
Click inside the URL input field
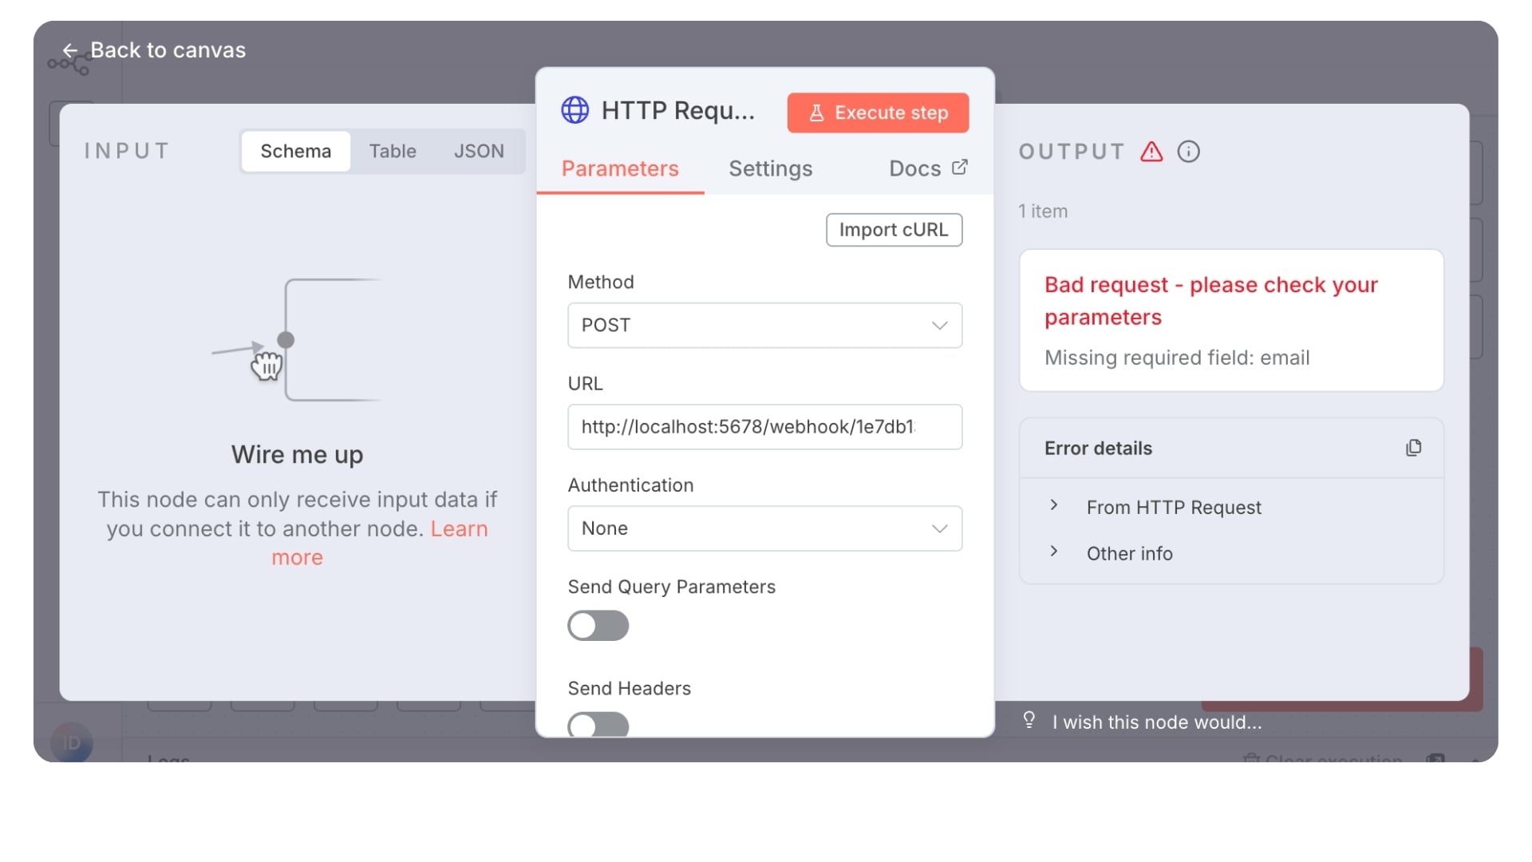[x=764, y=427]
